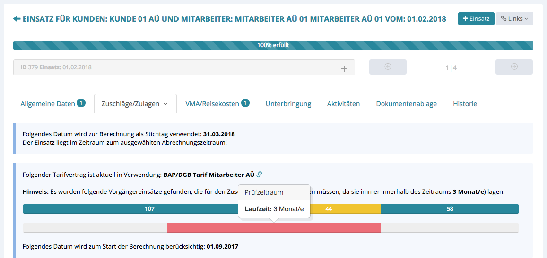Open the link icon next to BAP/DGB Tarif
The width and height of the screenshot is (547, 258).
coord(259,175)
